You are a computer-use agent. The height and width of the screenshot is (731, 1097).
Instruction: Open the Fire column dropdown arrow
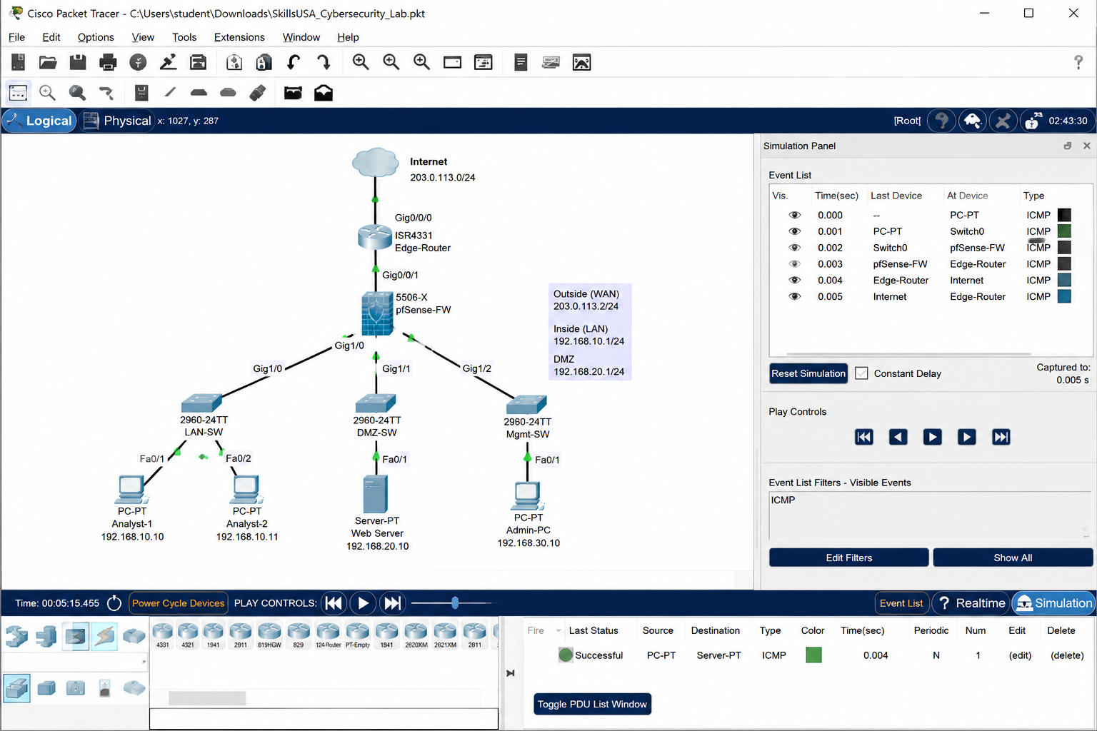[x=558, y=631]
